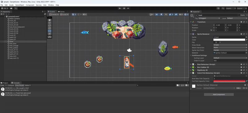Toggle Boat Behaviour script enabled checkbox
Viewport: 248px width, 113px height.
point(196,64)
